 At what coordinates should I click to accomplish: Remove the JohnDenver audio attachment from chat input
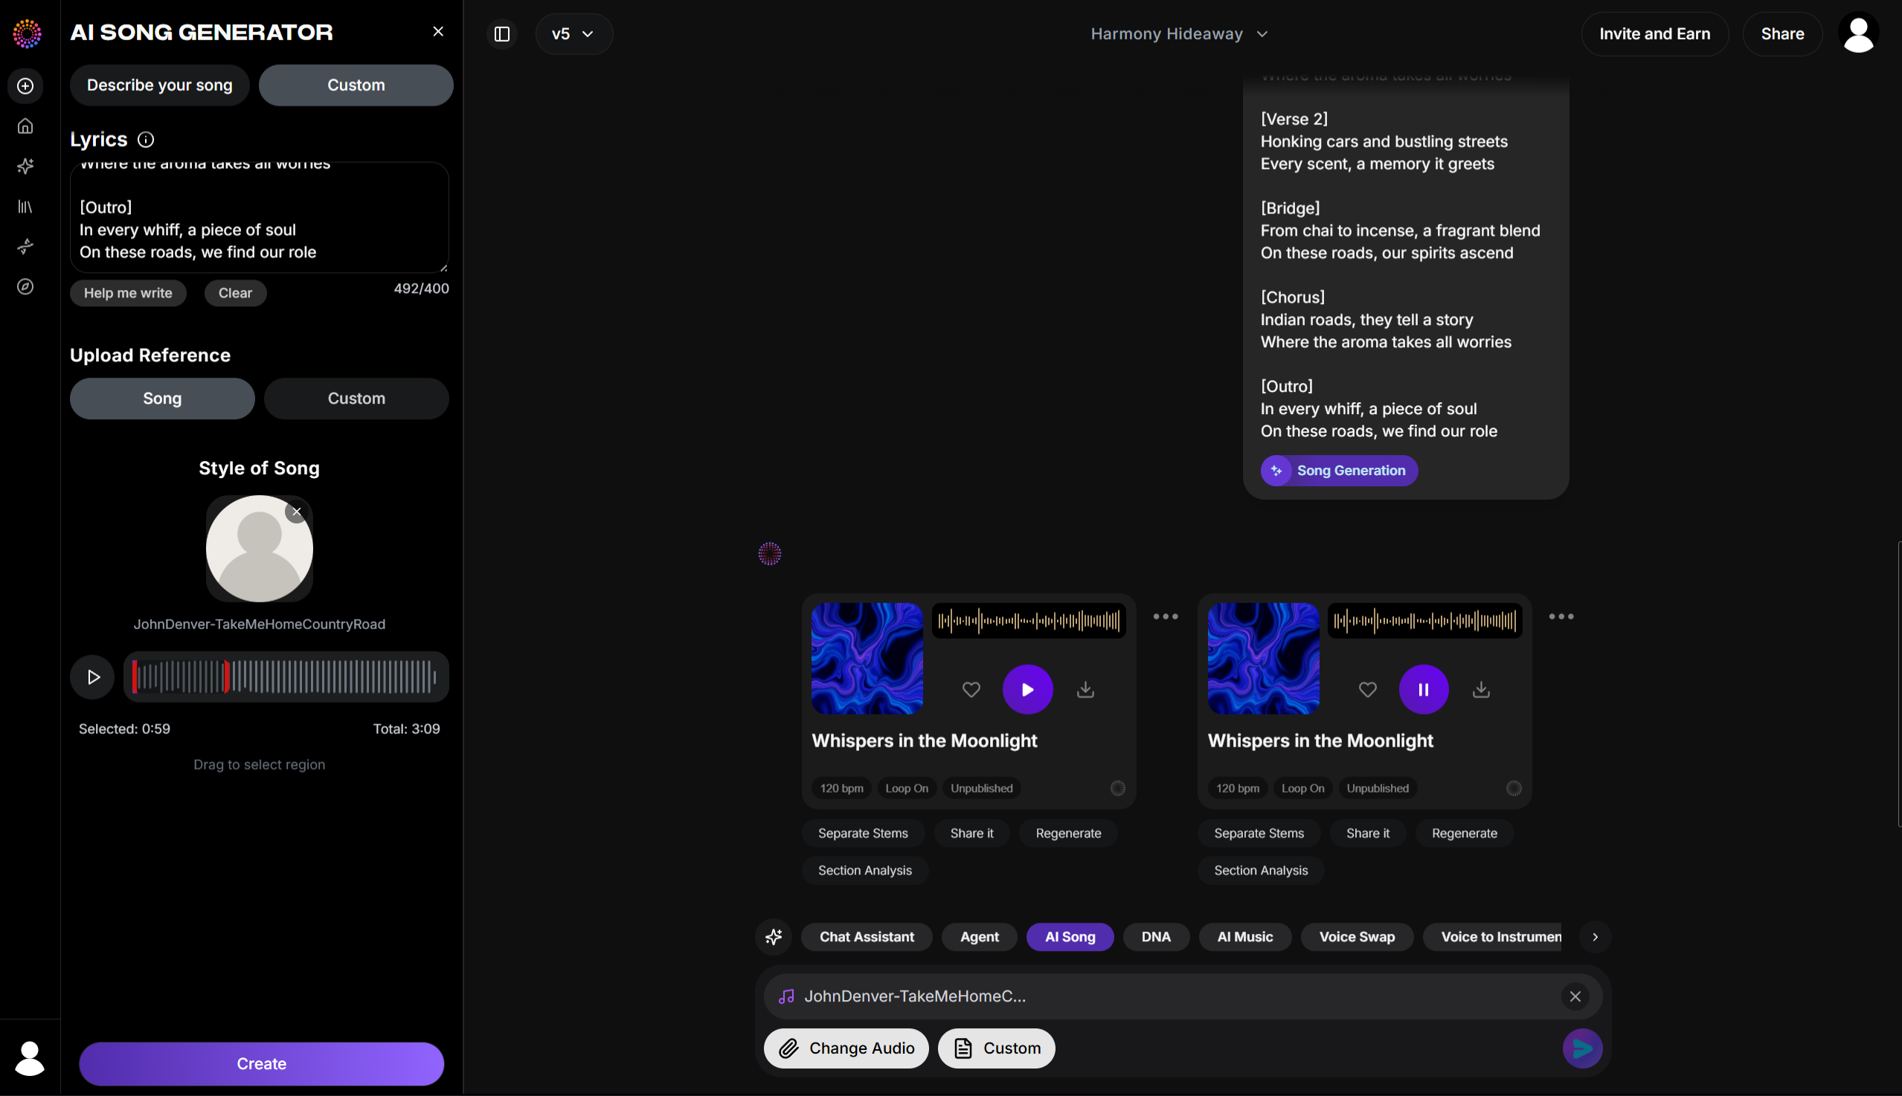click(1575, 996)
